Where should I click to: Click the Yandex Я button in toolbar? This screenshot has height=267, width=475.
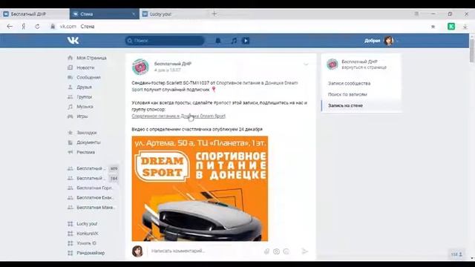23,27
